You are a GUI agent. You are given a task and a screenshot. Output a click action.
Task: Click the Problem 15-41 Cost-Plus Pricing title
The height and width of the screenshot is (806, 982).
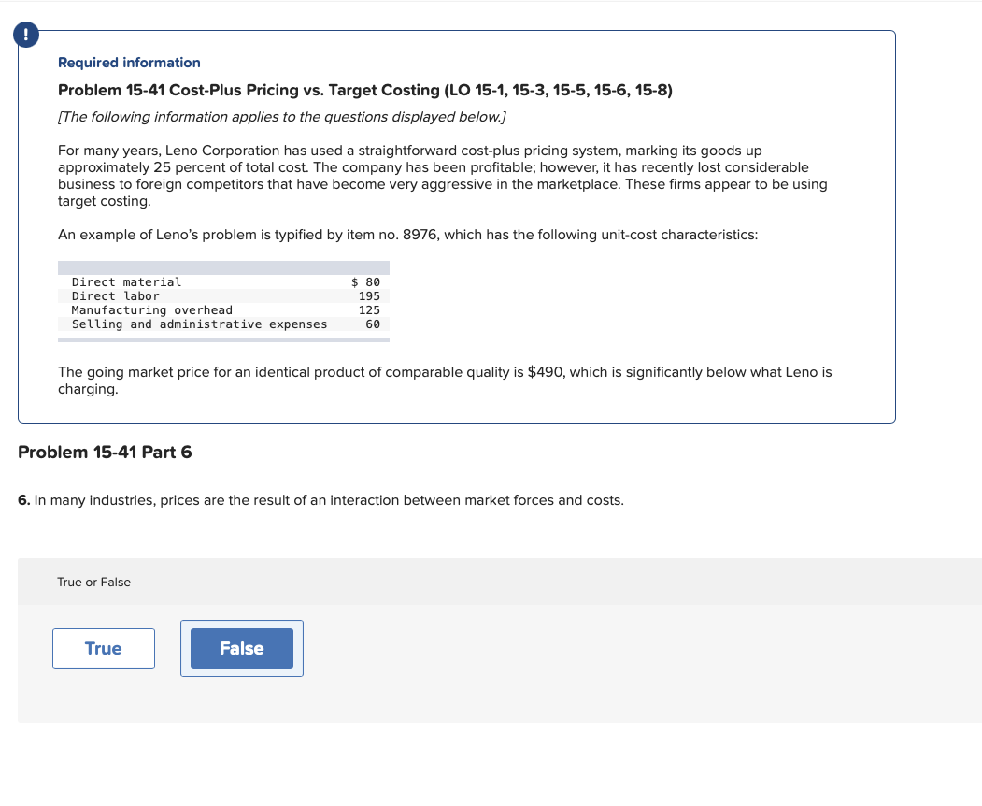[365, 91]
